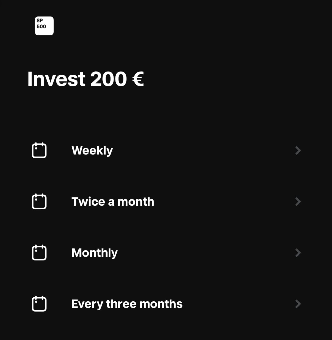Open the Monthly chevron arrow
This screenshot has width=332, height=340.
click(298, 253)
